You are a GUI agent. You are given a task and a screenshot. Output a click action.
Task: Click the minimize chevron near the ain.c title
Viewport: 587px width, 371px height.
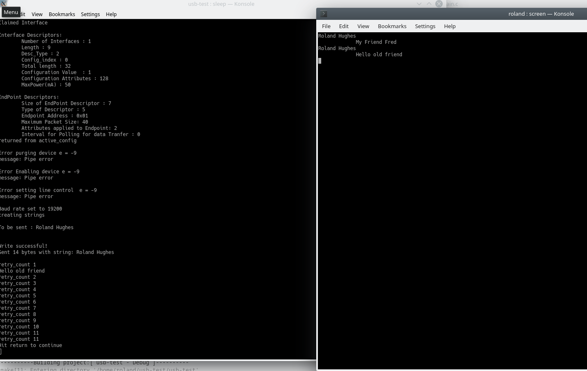419,4
